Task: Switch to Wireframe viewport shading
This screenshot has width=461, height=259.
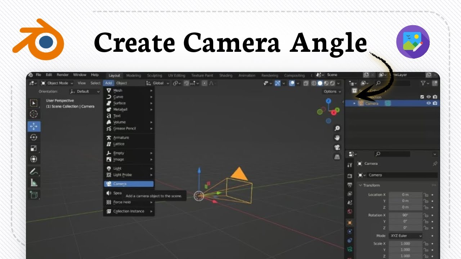Action: click(x=314, y=83)
